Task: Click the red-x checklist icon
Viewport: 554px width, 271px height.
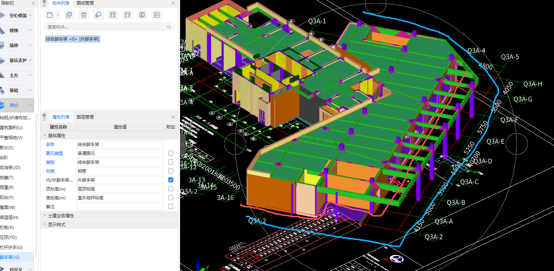Action: (157, 15)
